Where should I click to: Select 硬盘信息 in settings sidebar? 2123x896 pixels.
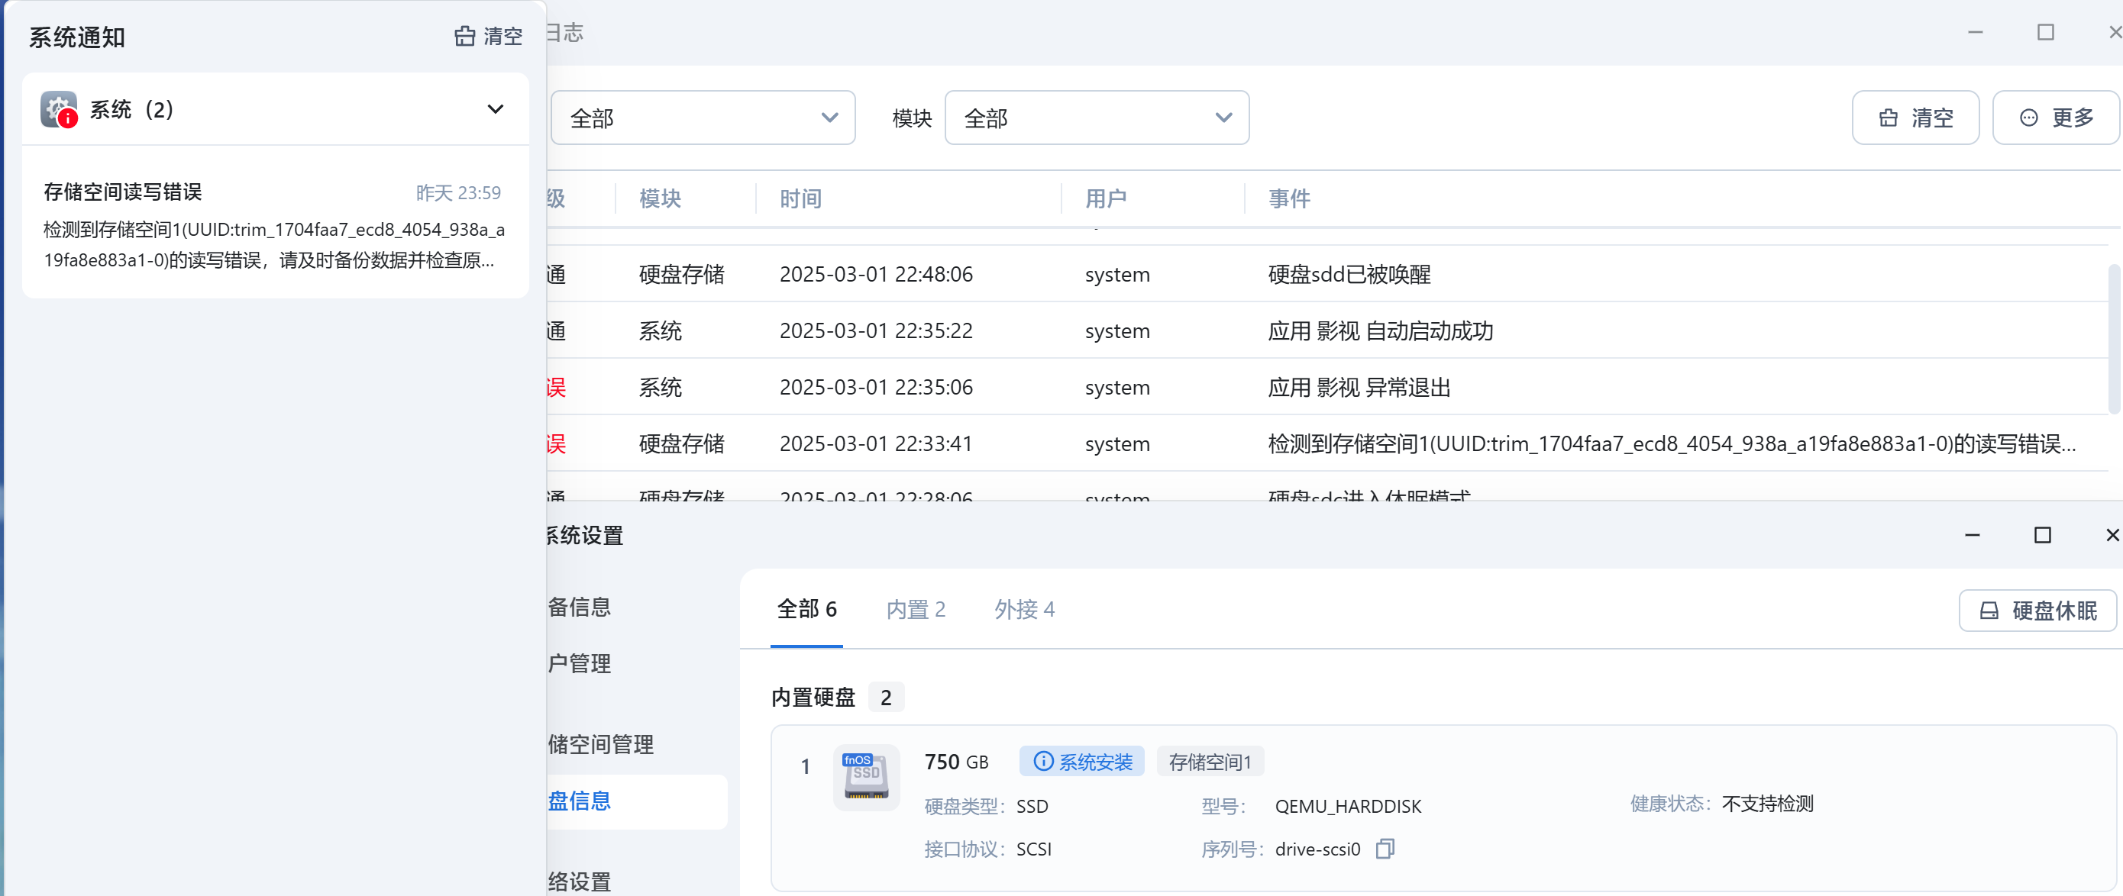pyautogui.click(x=636, y=801)
